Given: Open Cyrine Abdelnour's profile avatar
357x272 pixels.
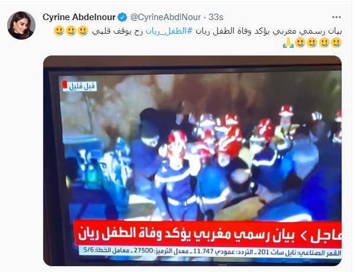Looking at the screenshot, I should (x=21, y=25).
